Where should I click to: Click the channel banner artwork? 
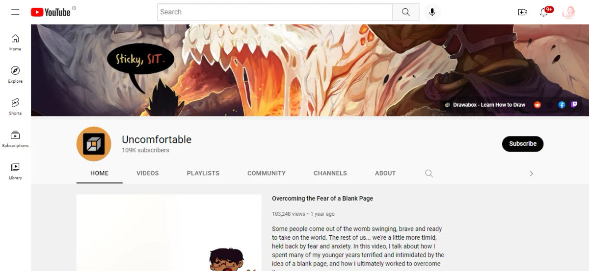(310, 70)
